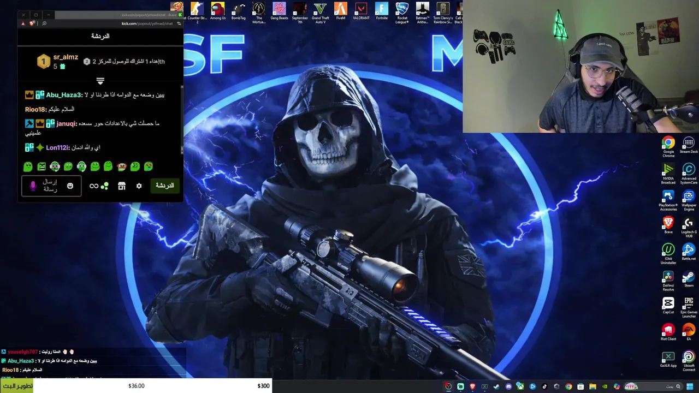Viewport: 699px width, 393px height.
Task: Open the Epic Games Launcher desktop icon
Action: tap(689, 307)
